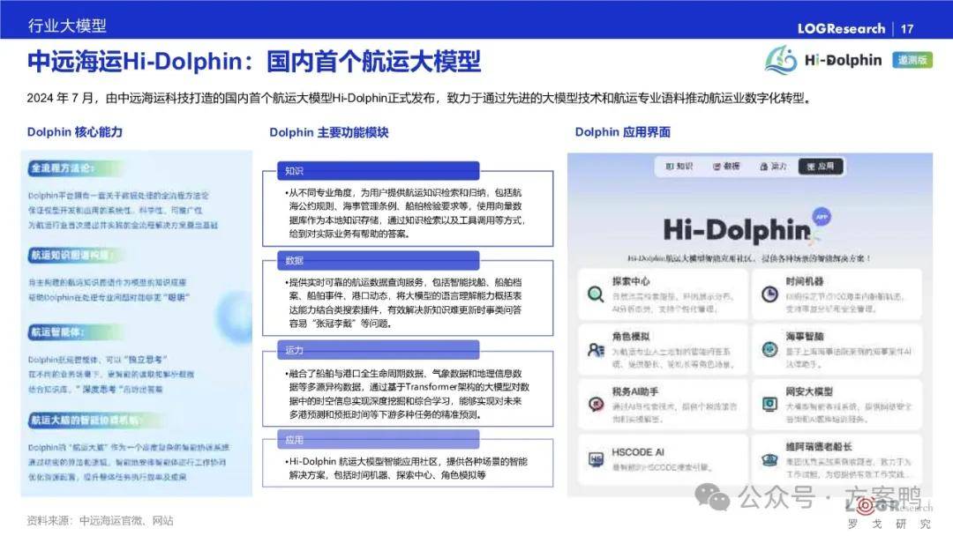953x536 pixels.
Task: Click page number 17 in header
Action: coord(907,29)
